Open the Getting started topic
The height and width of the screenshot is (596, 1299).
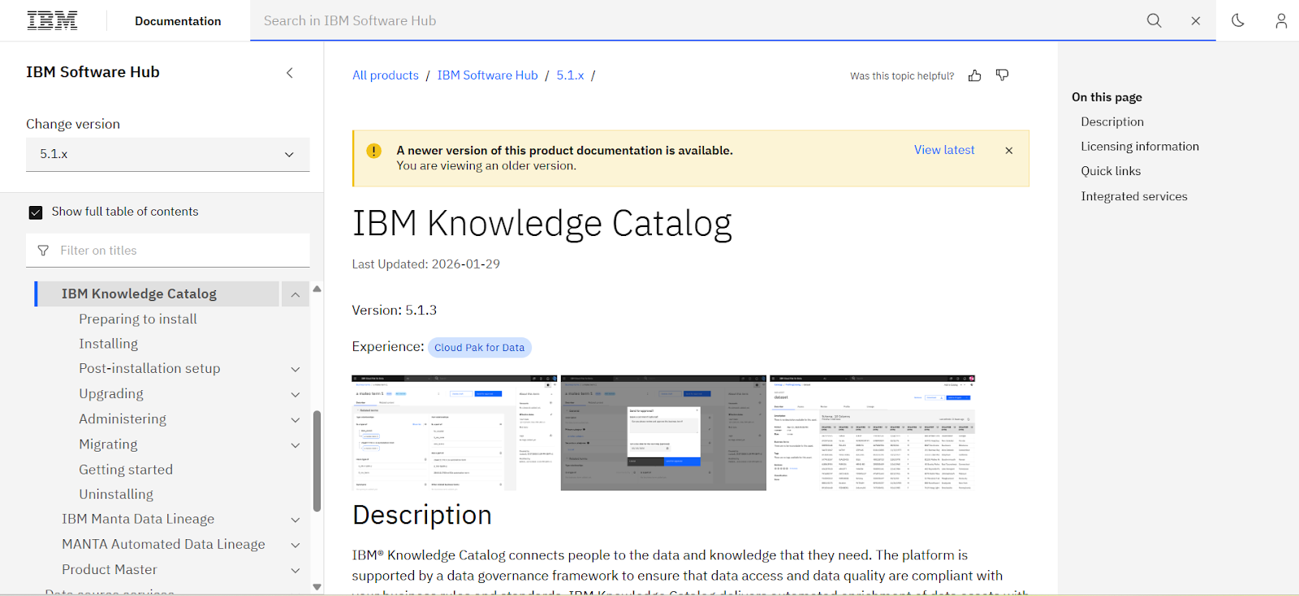pyautogui.click(x=126, y=470)
